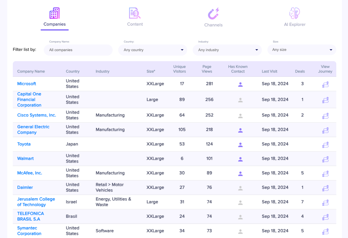This screenshot has width=348, height=238.
Task: Sort by Deals column header
Action: coord(300,71)
